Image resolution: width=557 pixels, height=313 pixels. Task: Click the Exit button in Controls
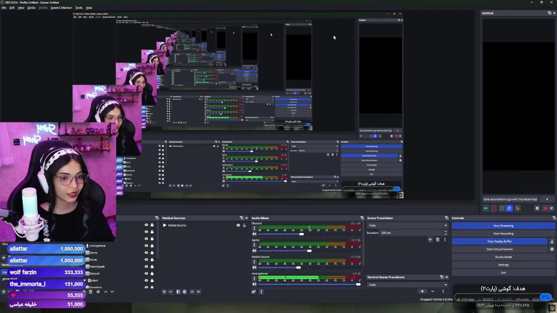pos(503,273)
